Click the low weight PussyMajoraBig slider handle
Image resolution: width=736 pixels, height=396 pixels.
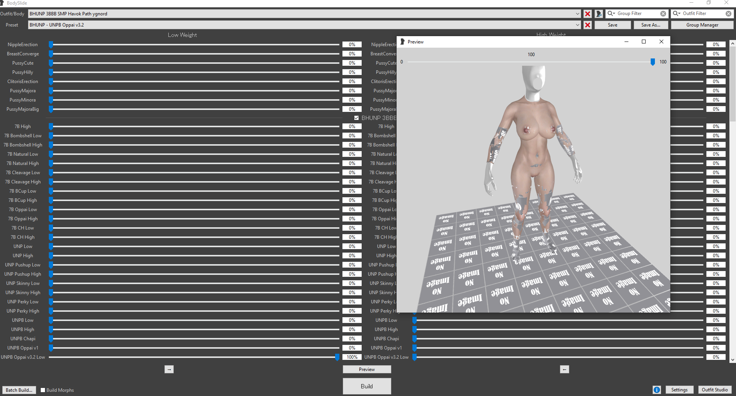[51, 109]
